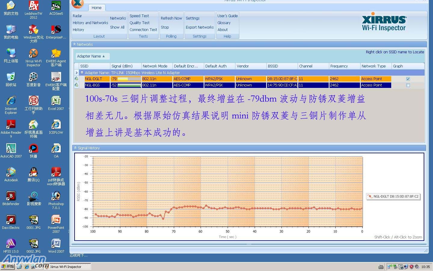
Task: Launch Xirrus Wi-Fi Inspector desktop shortcut
Action: [33, 58]
